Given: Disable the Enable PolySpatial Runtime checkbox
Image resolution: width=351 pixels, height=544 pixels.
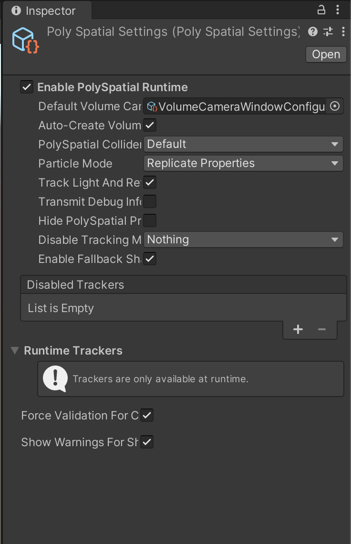Looking at the screenshot, I should tap(27, 87).
